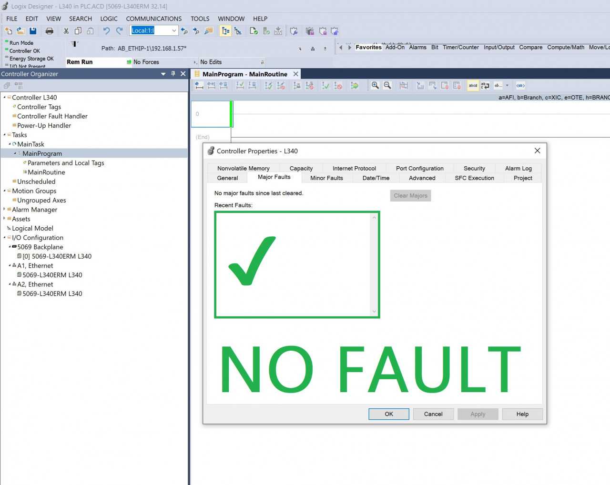Select Parameters and Local Tags item

point(66,163)
